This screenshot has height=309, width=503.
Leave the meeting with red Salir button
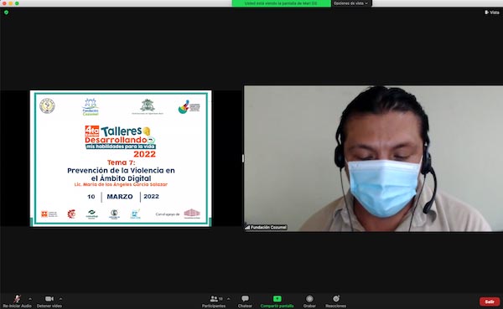point(490,301)
